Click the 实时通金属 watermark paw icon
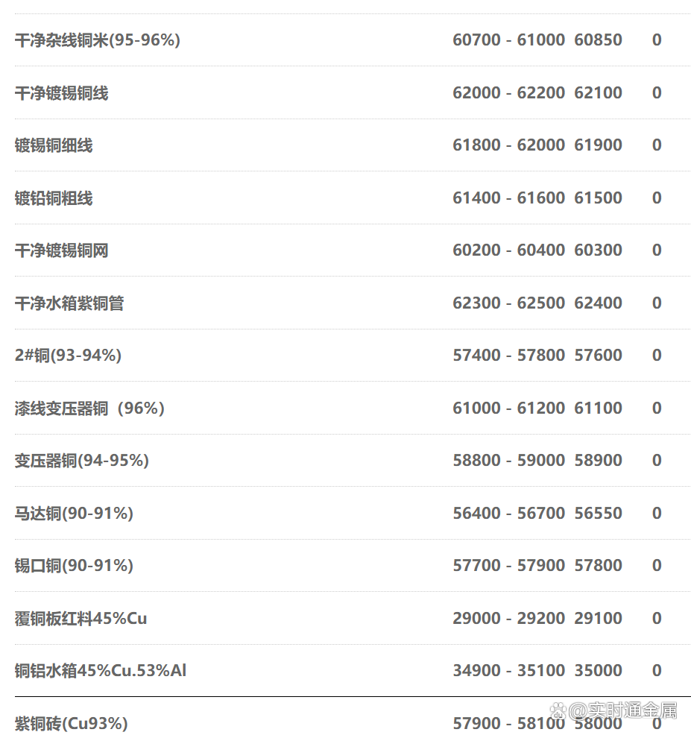The height and width of the screenshot is (735, 691). pos(558,711)
